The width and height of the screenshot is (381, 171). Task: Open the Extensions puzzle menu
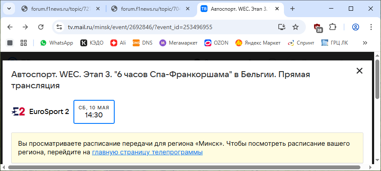332,27
